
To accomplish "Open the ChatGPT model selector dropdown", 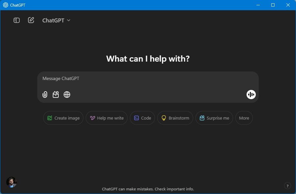I will [56, 20].
